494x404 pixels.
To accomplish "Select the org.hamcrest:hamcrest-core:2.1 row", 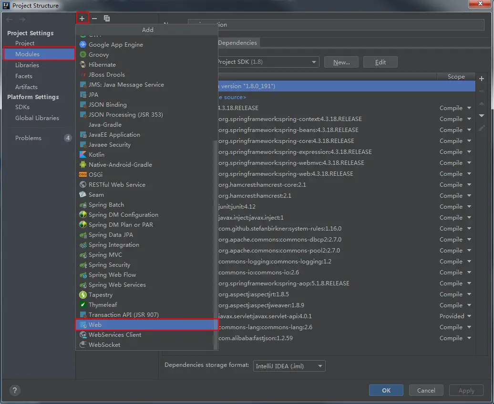I will (x=346, y=185).
